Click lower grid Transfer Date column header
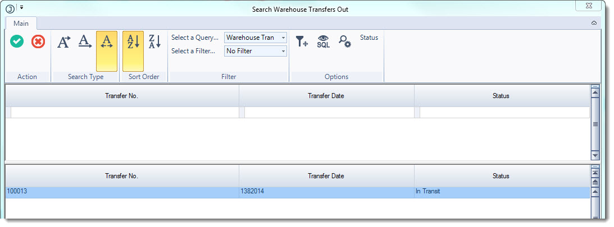The width and height of the screenshot is (614, 227). click(x=326, y=176)
